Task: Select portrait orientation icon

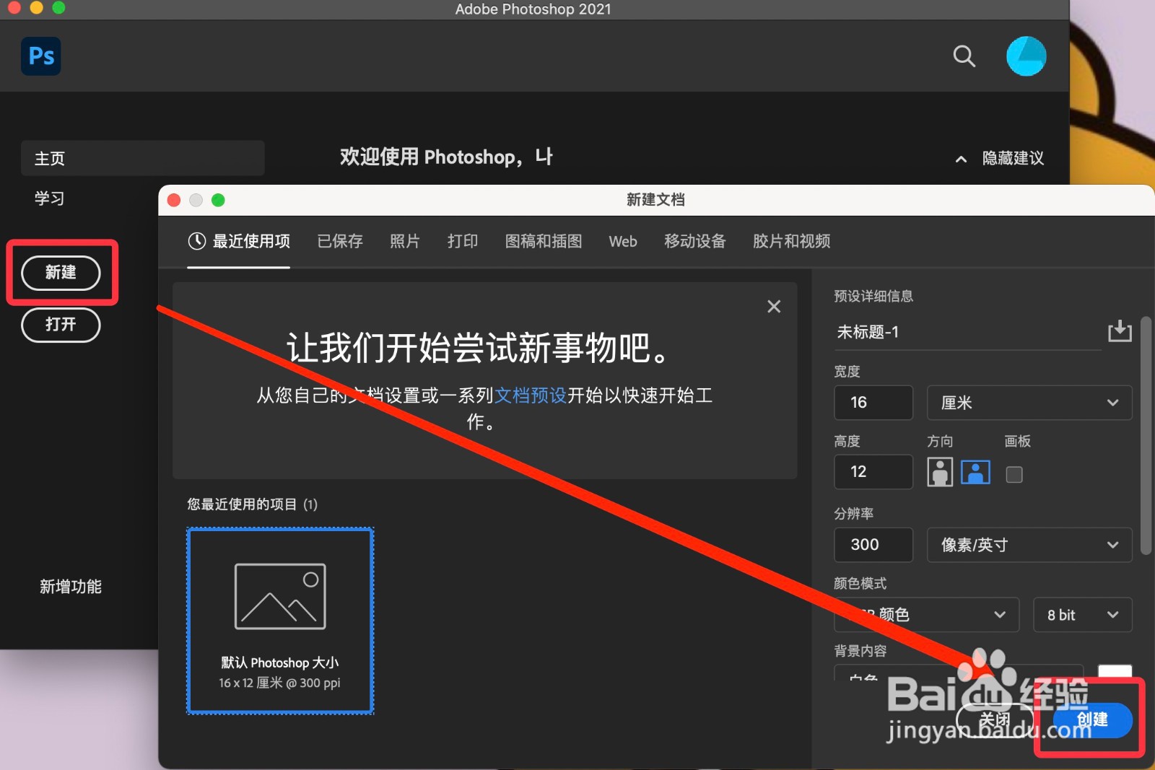Action: click(940, 473)
